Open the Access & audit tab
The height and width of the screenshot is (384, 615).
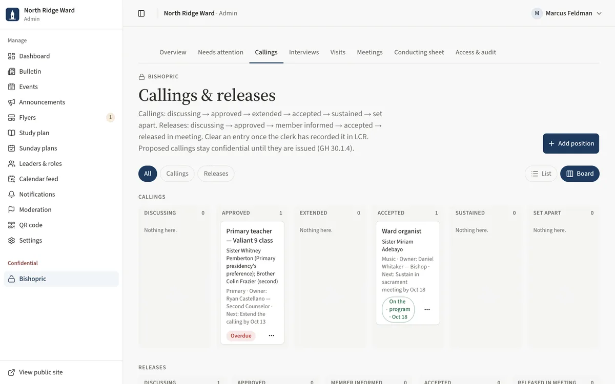coord(476,52)
